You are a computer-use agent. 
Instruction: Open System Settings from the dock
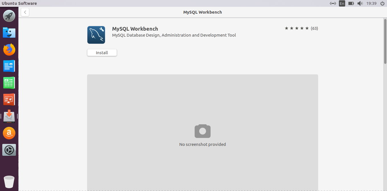9,150
